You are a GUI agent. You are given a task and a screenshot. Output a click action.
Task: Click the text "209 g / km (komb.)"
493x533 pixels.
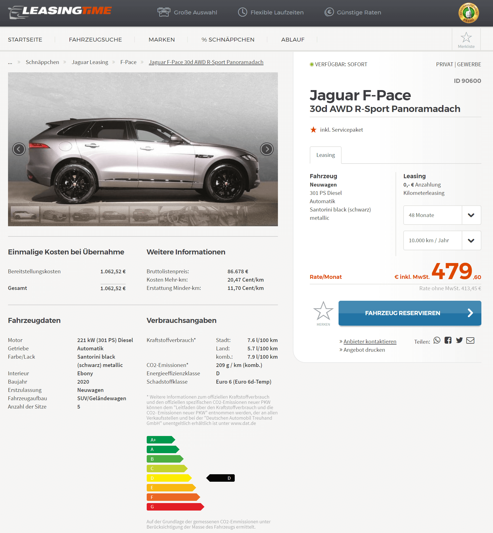[239, 365]
